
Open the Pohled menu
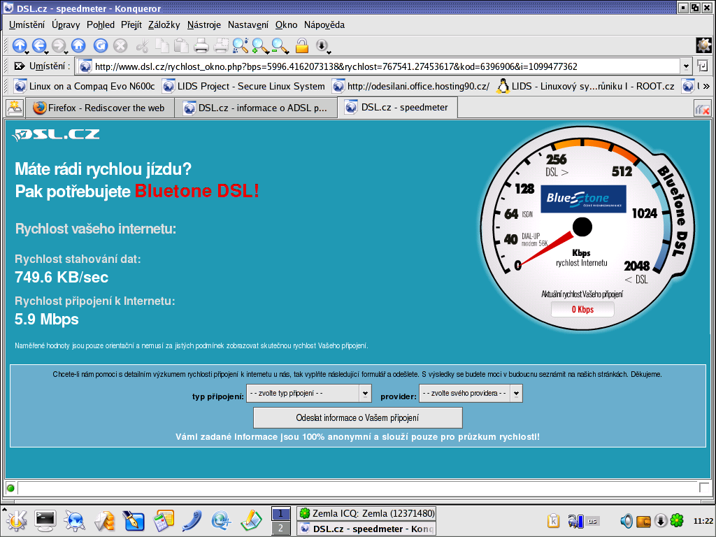101,24
